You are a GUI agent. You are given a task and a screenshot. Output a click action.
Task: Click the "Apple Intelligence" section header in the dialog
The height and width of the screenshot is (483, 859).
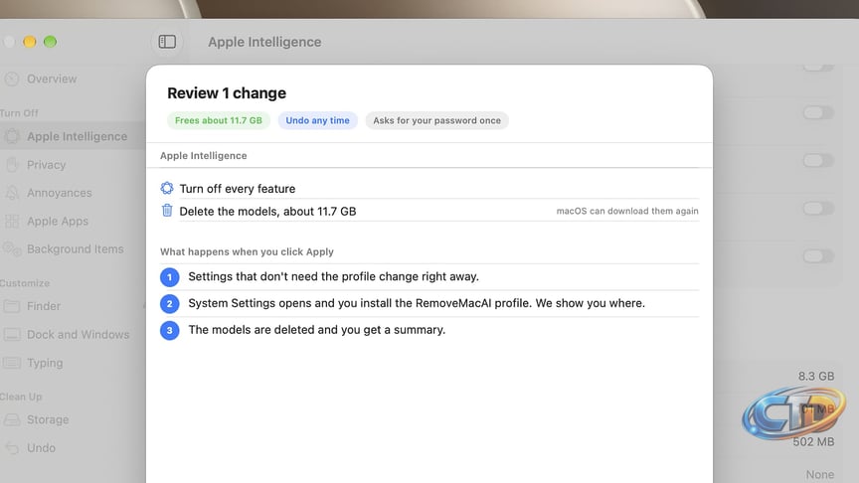pos(203,155)
